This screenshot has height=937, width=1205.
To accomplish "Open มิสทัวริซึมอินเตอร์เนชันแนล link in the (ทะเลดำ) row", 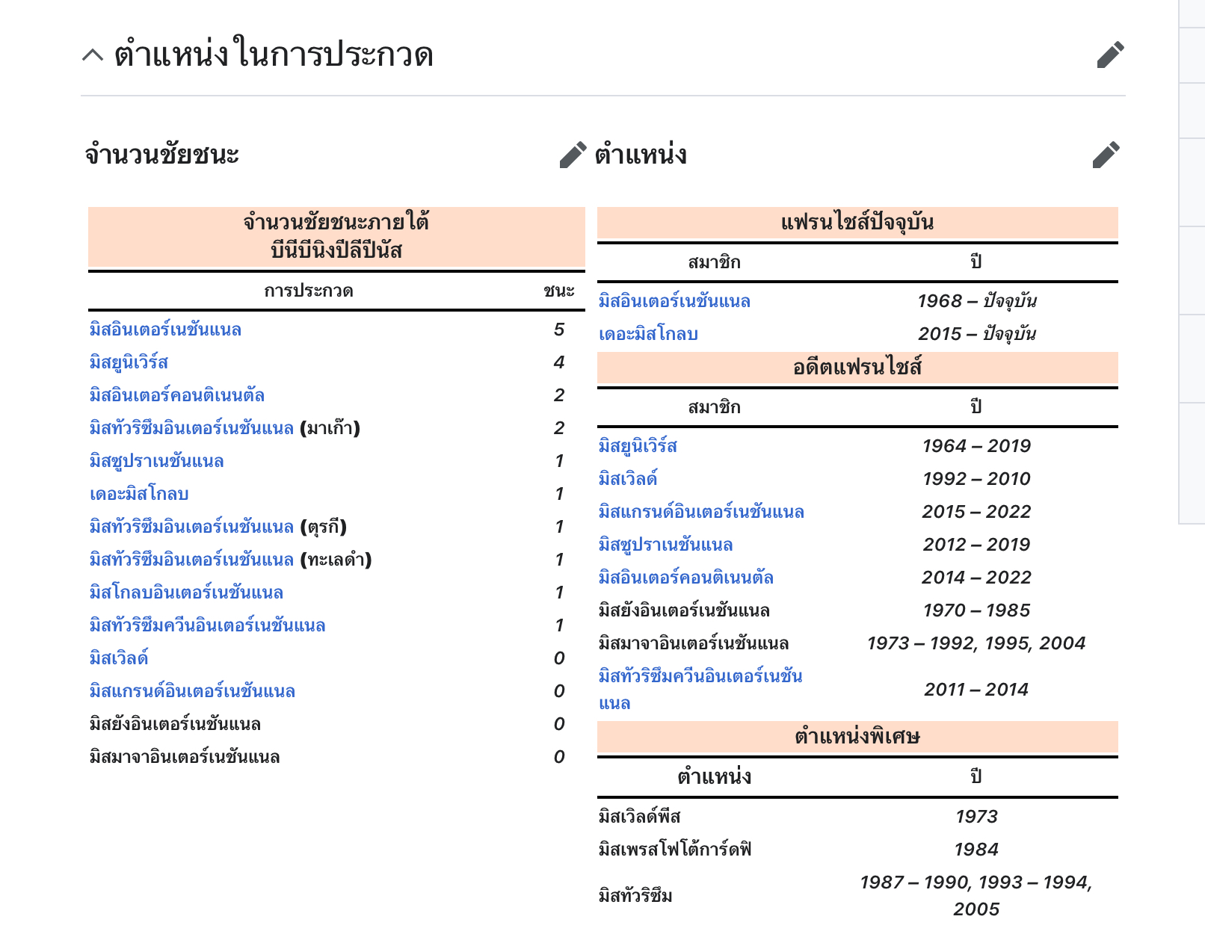I will [191, 560].
